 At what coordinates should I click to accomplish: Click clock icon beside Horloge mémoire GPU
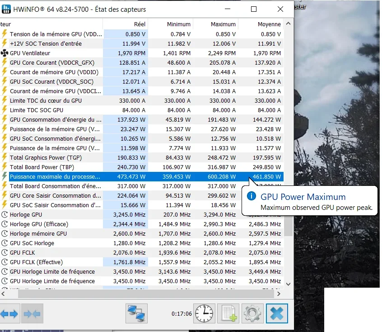coord(5,233)
